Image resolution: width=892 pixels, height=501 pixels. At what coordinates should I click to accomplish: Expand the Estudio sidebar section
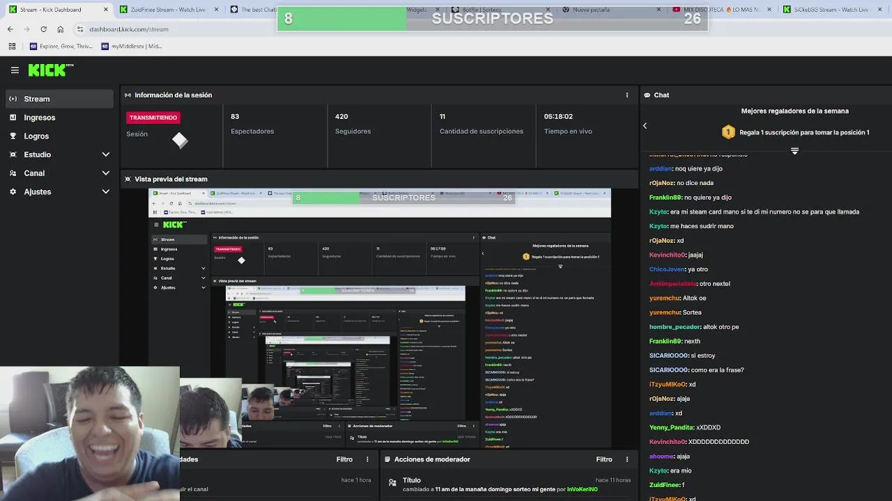point(106,154)
